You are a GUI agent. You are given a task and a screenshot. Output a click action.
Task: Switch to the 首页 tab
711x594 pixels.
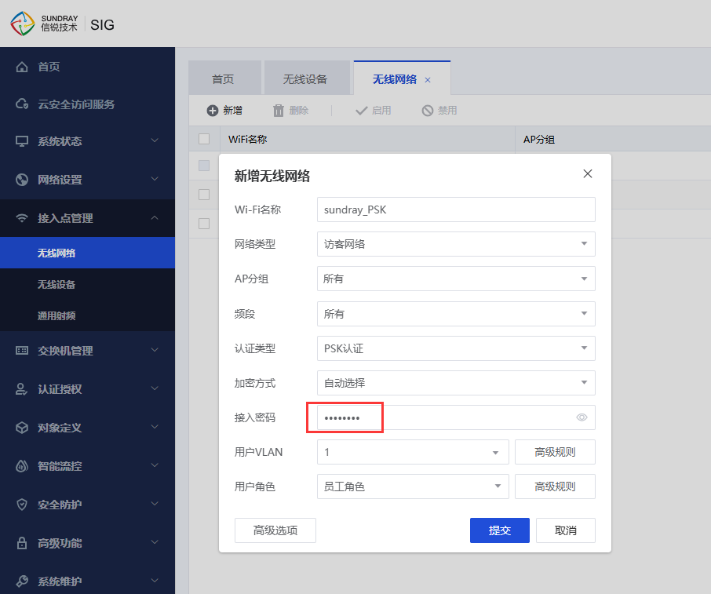(x=225, y=78)
